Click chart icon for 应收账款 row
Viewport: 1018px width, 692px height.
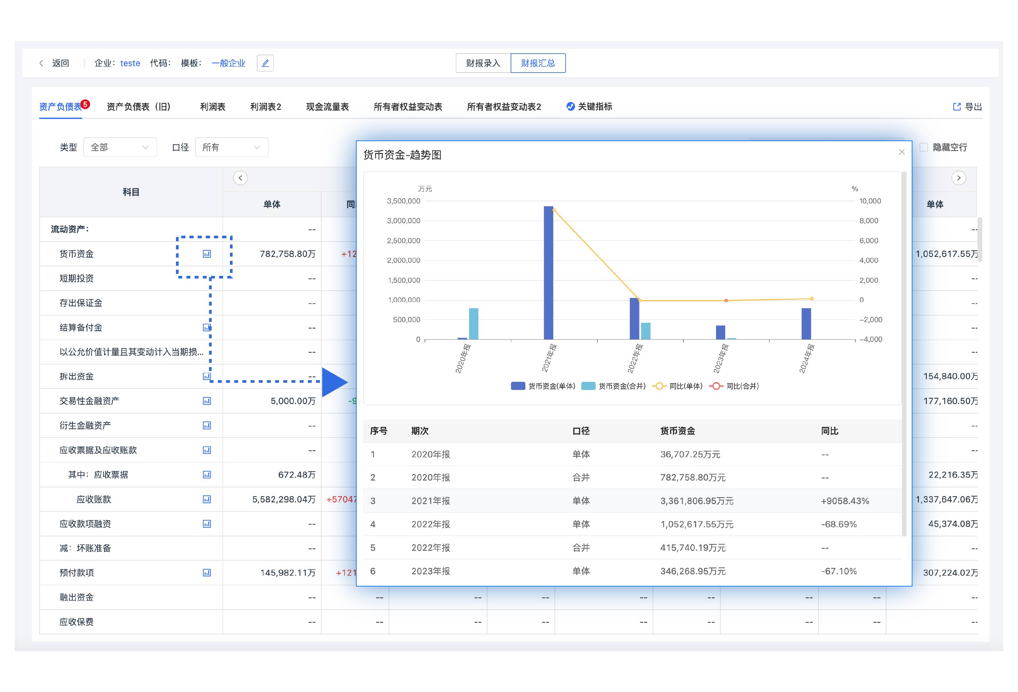click(x=207, y=499)
